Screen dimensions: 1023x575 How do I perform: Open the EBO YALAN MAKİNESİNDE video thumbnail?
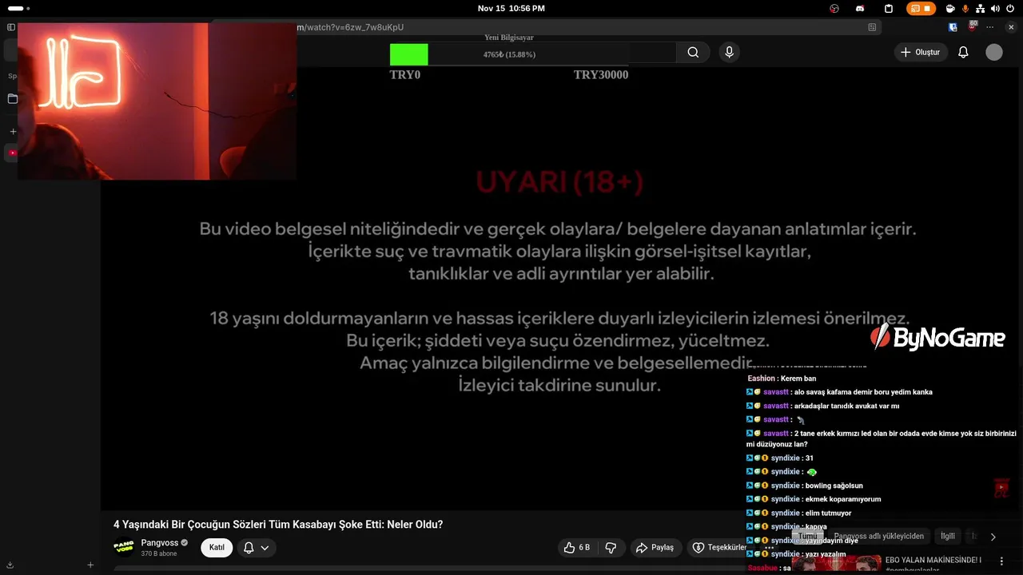pos(836,565)
